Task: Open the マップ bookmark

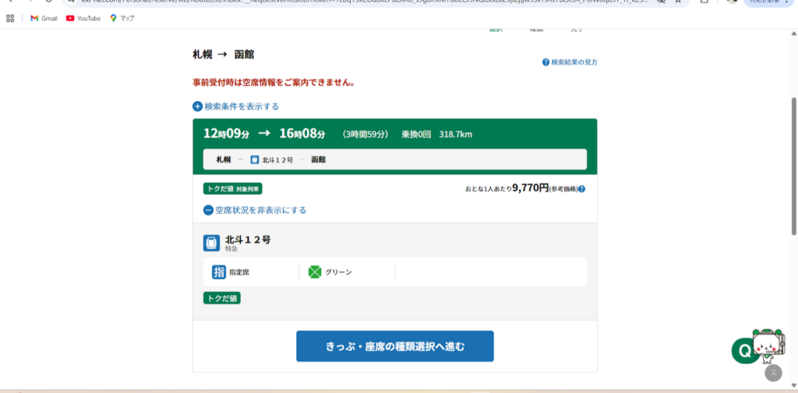Action: 122,18
